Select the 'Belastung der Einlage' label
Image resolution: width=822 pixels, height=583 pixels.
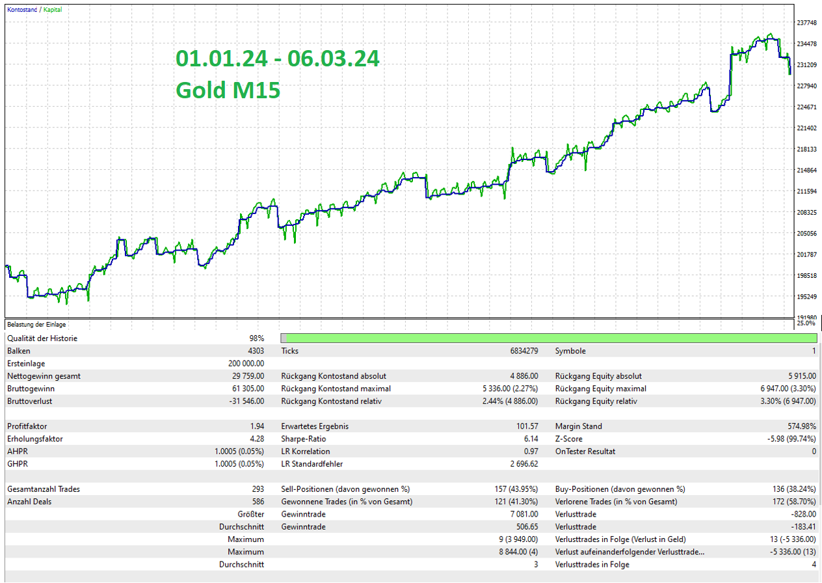tap(36, 324)
